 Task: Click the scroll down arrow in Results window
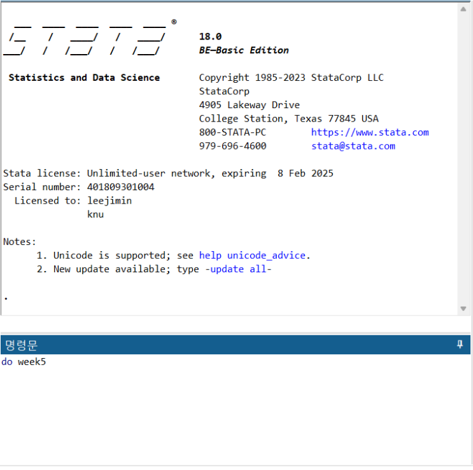[x=463, y=308]
